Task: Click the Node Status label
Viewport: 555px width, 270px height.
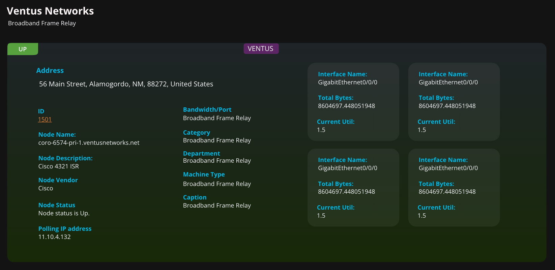Action: coord(57,205)
